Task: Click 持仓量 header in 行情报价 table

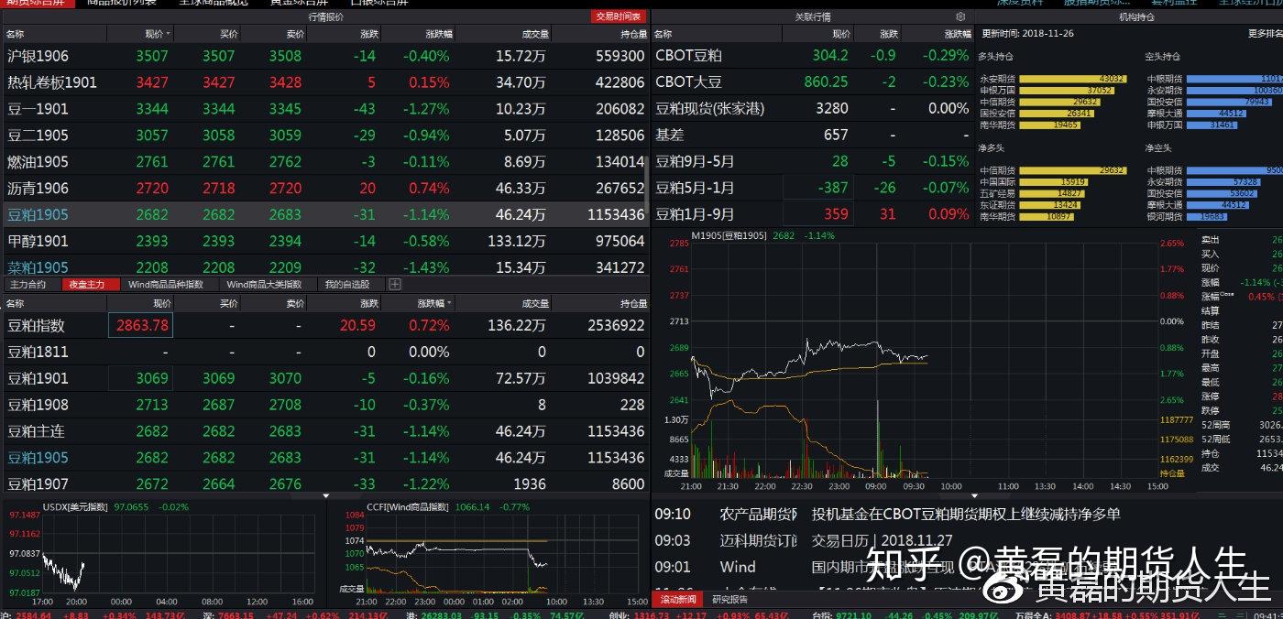Action: [632, 34]
